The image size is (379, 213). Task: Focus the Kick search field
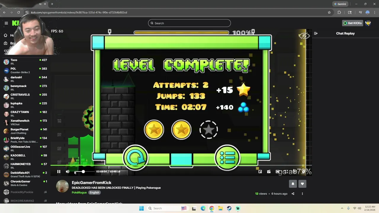pyautogui.click(x=189, y=23)
